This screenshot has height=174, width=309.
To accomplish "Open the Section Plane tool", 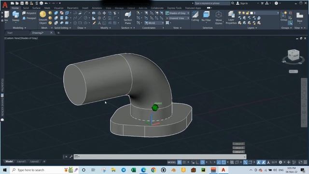I will (127, 18).
